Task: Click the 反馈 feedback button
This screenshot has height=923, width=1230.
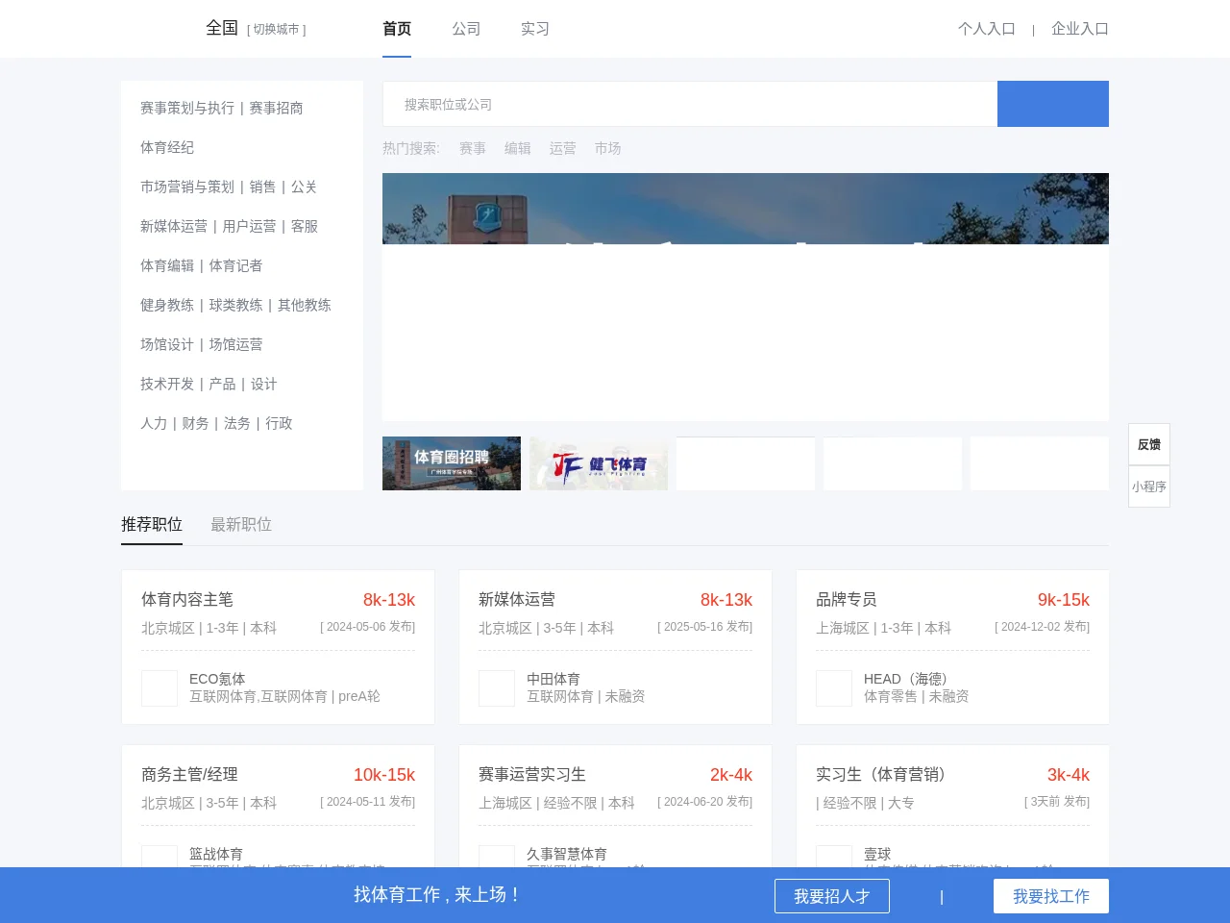Action: (1149, 444)
